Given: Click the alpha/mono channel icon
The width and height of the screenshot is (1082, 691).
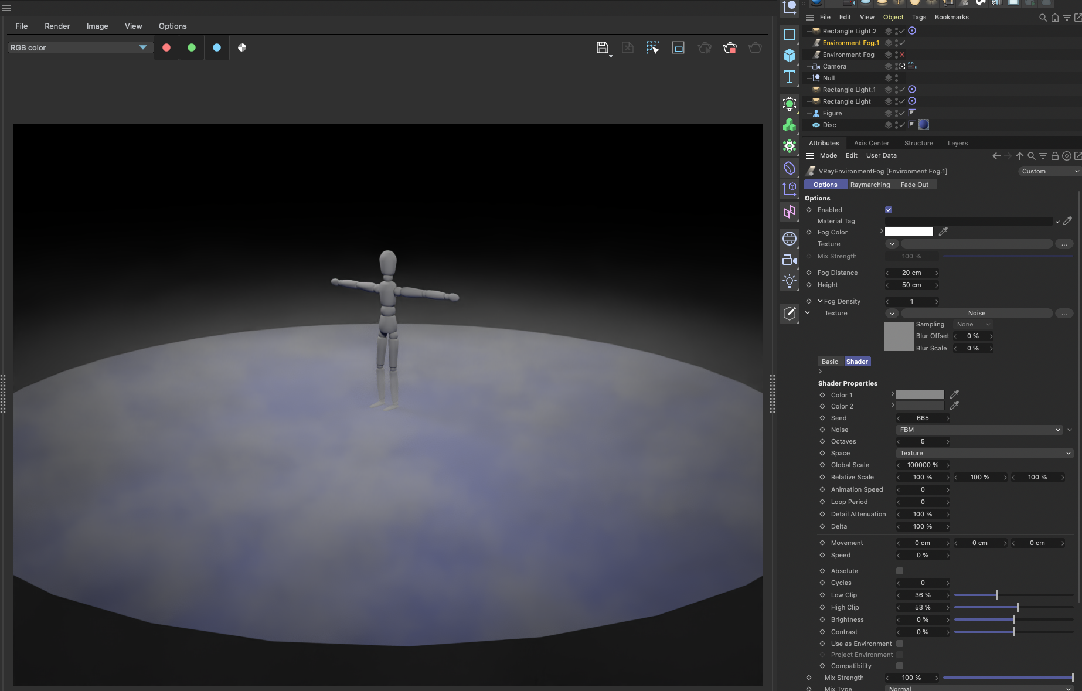Looking at the screenshot, I should click(242, 47).
